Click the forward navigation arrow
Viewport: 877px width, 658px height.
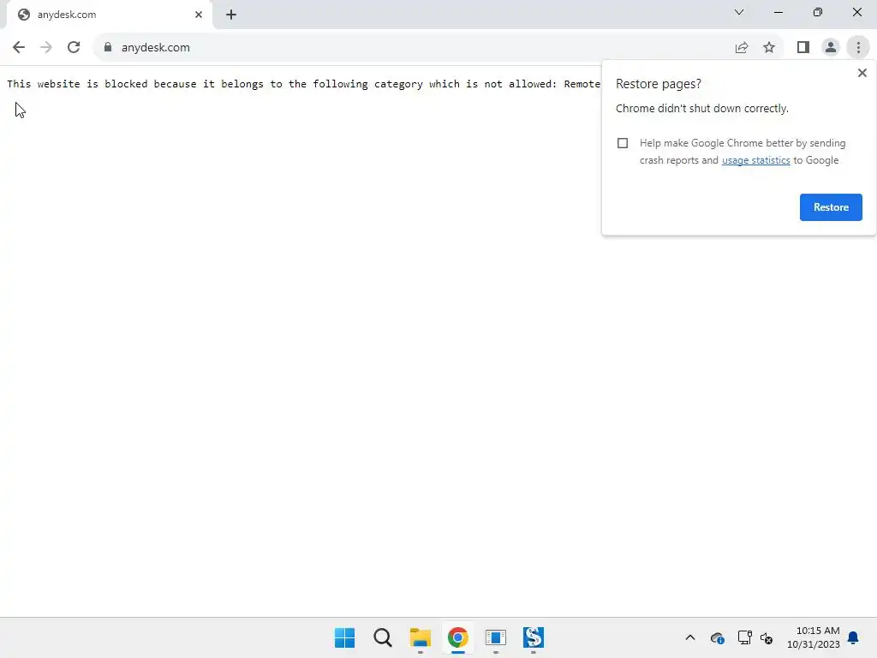(46, 48)
